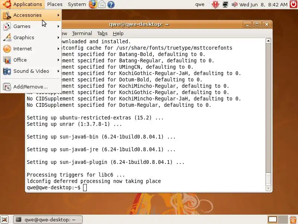The image size is (298, 224).
Task: Click the Internet globe icon
Action: 7,49
